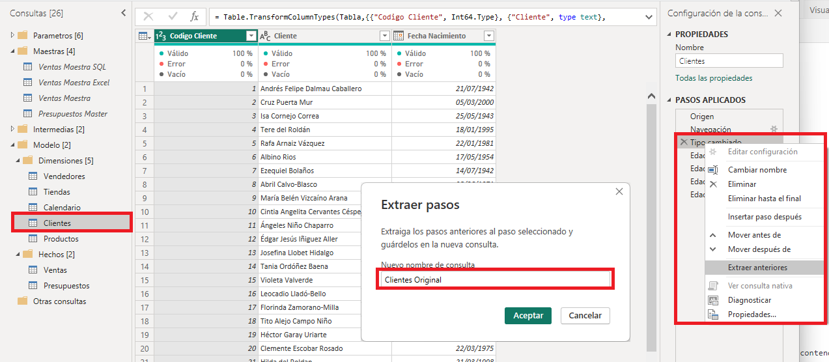The image size is (829, 362).
Task: Select the Origen applied step
Action: click(702, 117)
